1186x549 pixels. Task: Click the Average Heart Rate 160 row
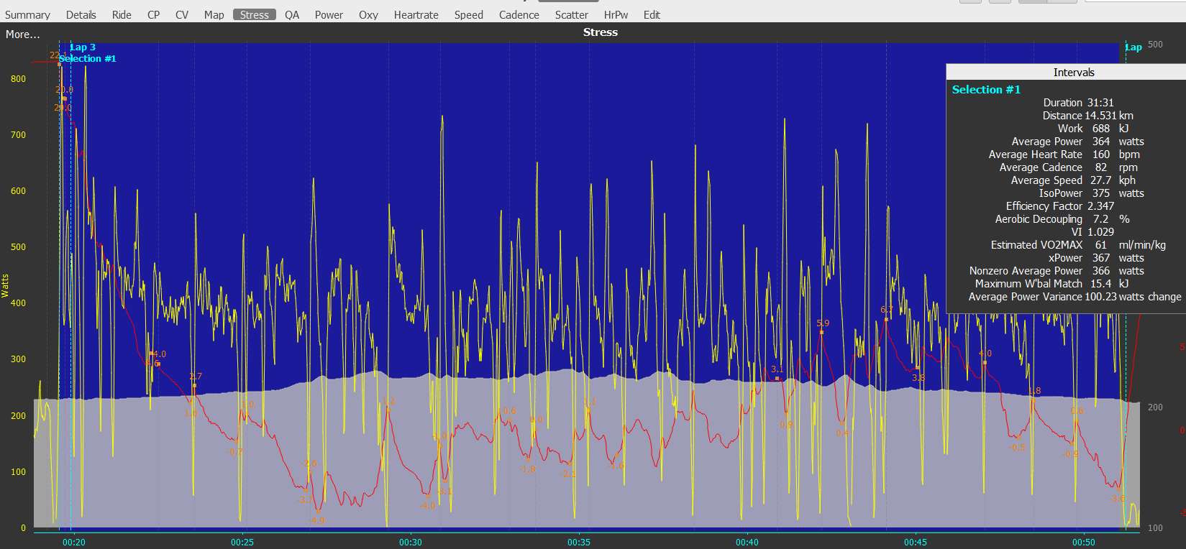[x=1066, y=154]
